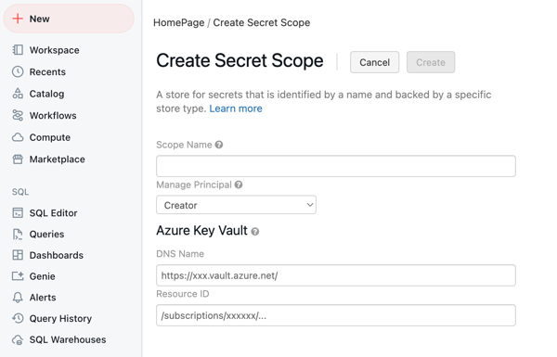The image size is (557, 357).
Task: Select Catalog in the sidebar
Action: (47, 94)
